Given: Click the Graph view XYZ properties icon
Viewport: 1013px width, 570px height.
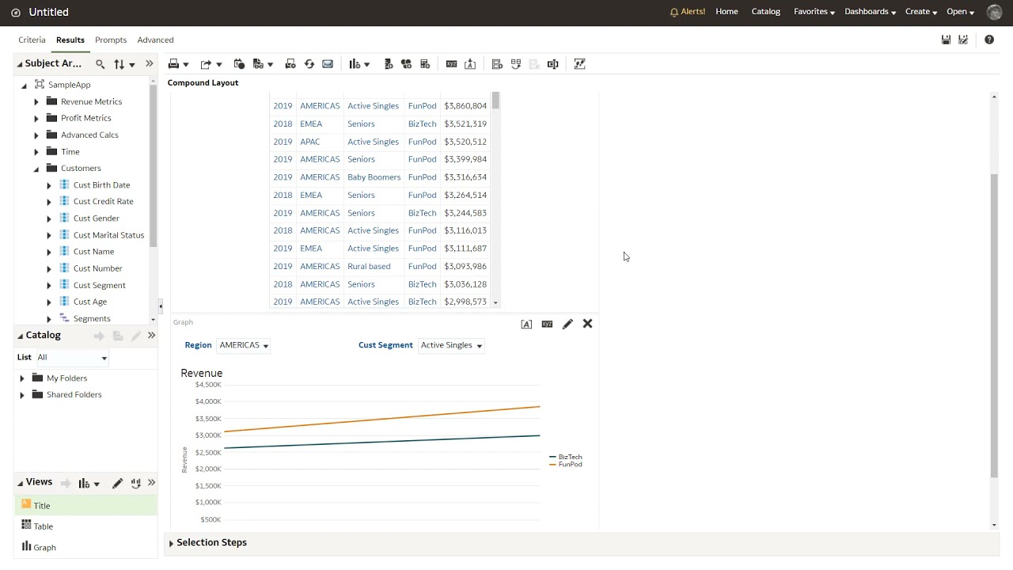Looking at the screenshot, I should 547,324.
